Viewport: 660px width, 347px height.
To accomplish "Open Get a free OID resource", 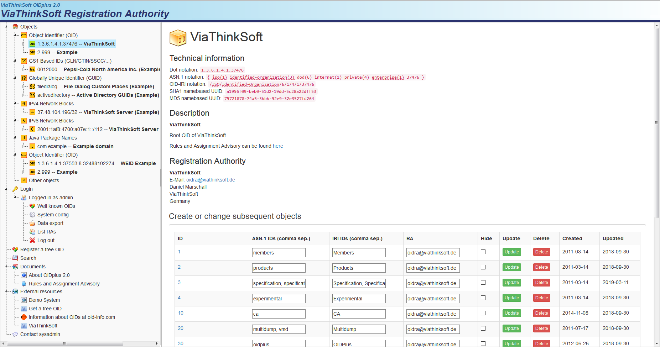I will (x=45, y=309).
